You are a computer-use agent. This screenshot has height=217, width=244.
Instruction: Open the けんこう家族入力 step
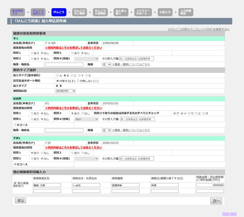38,12
